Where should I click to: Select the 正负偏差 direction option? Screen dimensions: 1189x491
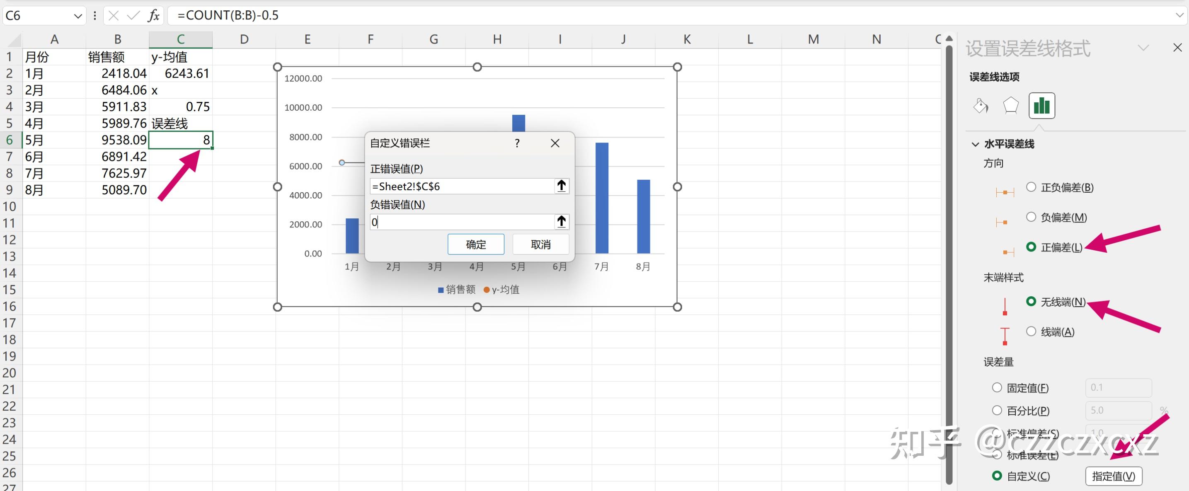(1031, 187)
